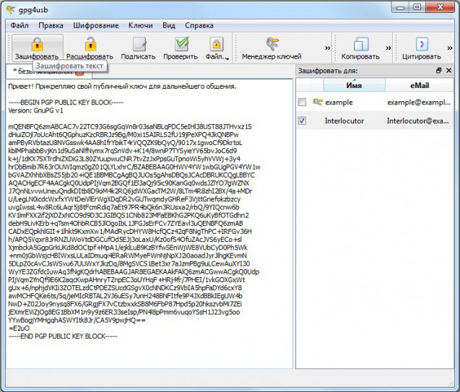
Task: Click the example key pair icon
Action: point(317,102)
